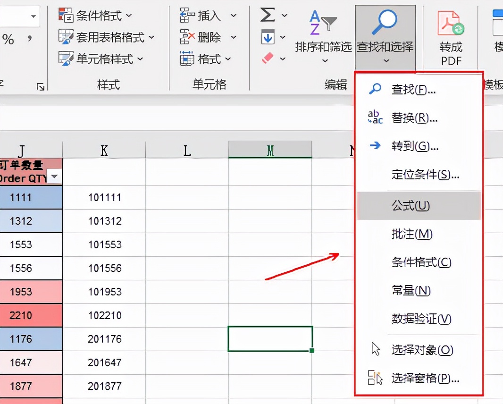Click the Clear eraser icon
This screenshot has height=404, width=503.
click(x=268, y=58)
